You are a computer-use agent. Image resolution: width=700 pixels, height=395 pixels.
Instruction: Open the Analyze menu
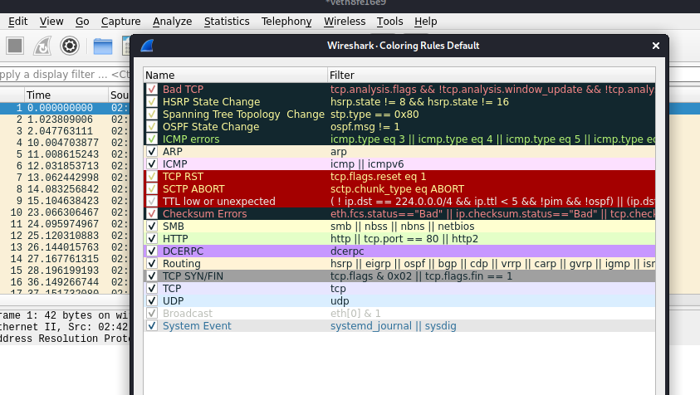[173, 22]
